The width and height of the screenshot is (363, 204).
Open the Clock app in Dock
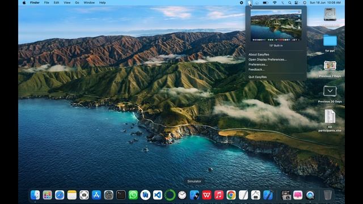pyautogui.click(x=182, y=195)
